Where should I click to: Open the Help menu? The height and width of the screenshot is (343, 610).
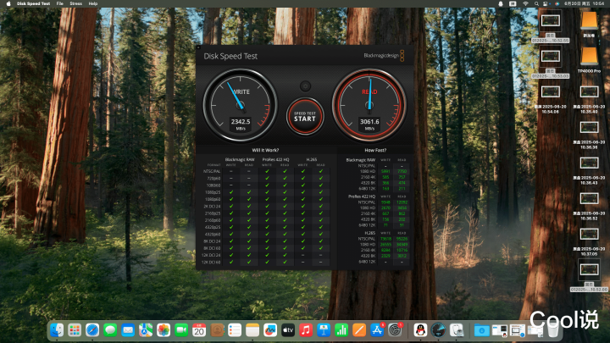coord(93,3)
